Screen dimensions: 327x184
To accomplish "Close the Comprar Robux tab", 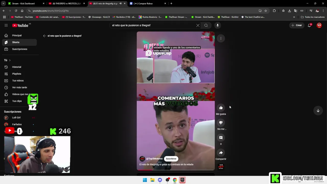I will coord(165,4).
